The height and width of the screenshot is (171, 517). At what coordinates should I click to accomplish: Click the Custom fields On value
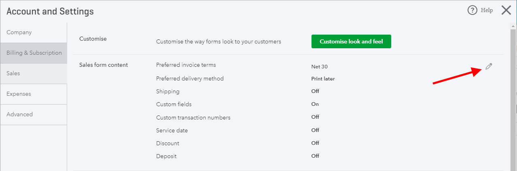tap(315, 104)
